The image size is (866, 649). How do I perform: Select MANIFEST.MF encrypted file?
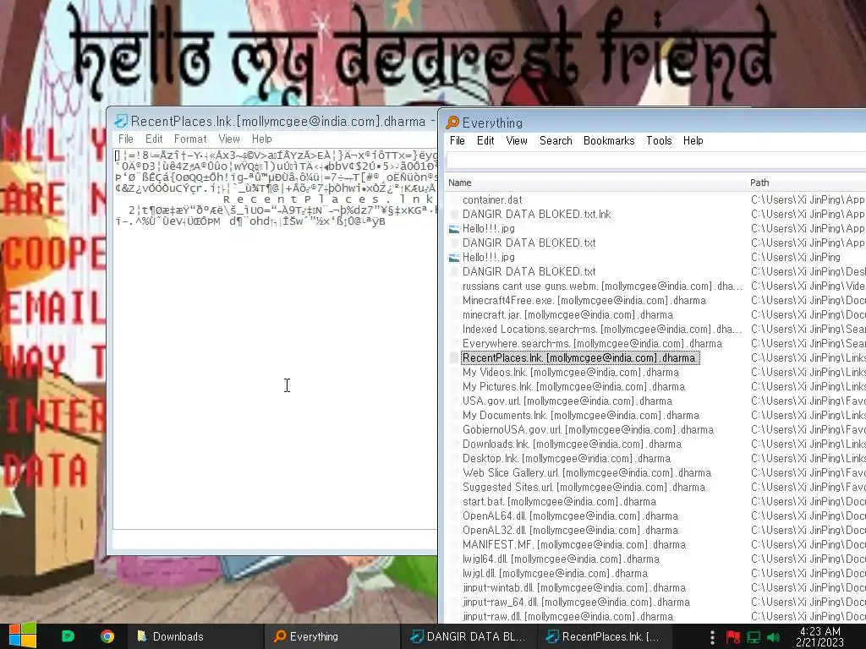point(574,544)
